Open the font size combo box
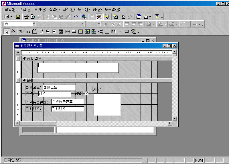The image size is (229, 164). 94,24
